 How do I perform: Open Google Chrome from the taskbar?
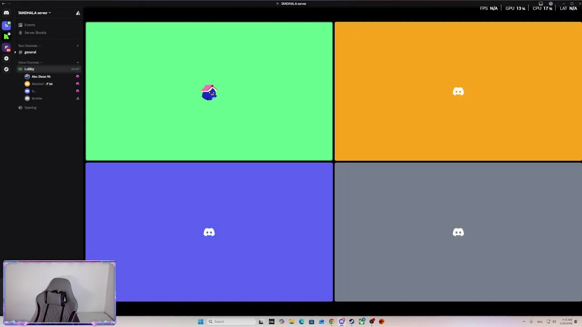(331, 322)
